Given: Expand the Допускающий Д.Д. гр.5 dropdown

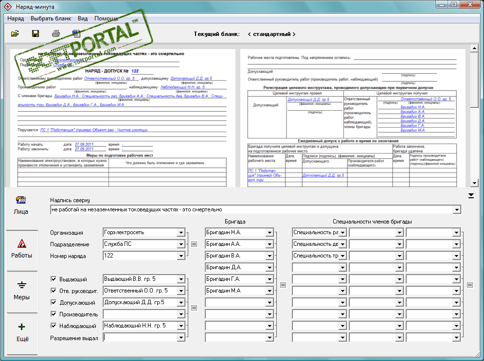Looking at the screenshot, I should click(181, 303).
